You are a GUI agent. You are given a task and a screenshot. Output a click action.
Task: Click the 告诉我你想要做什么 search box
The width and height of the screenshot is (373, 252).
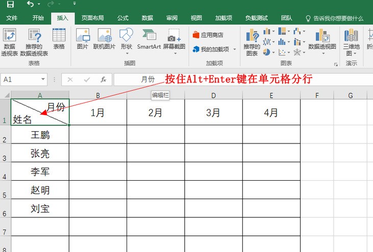pyautogui.click(x=334, y=18)
